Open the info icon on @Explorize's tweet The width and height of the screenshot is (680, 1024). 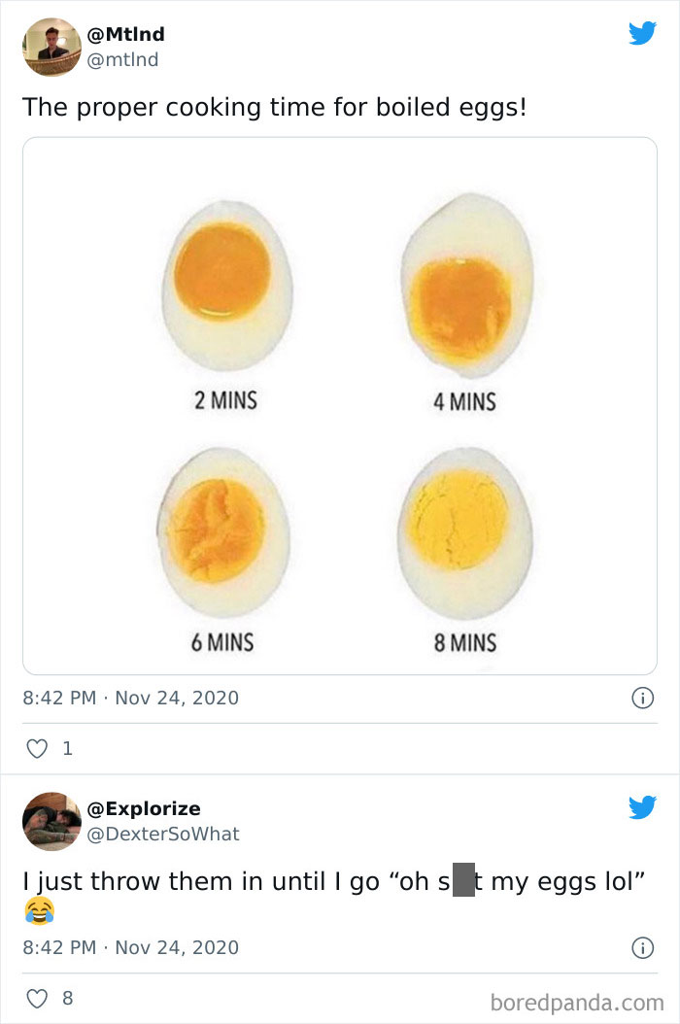pos(643,949)
